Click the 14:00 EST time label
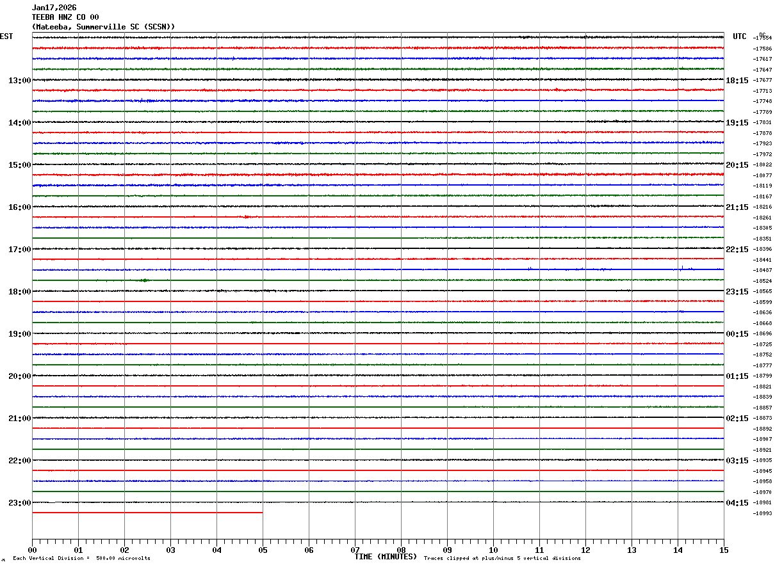Viewport: 775px width, 567px height. 20,123
